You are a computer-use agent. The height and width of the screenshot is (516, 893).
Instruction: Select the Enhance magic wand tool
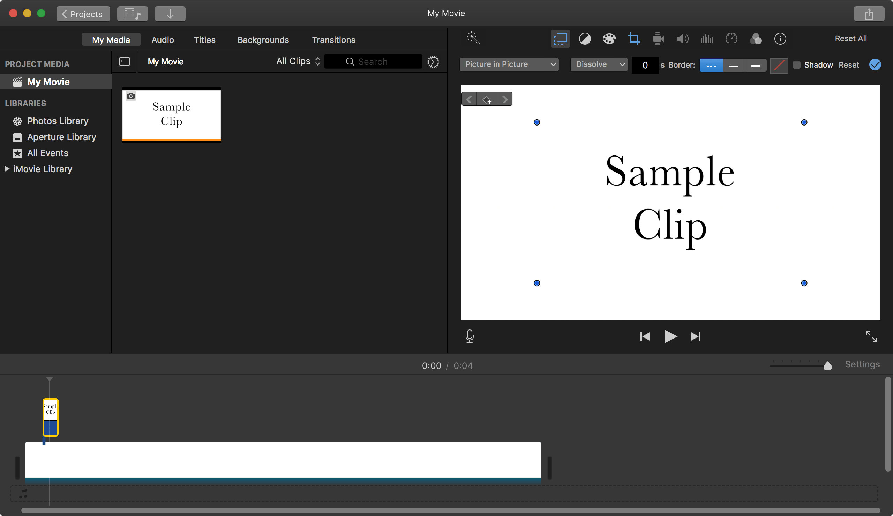click(x=473, y=39)
